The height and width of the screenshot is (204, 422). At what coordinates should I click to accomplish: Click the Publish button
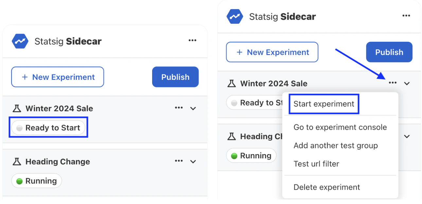(175, 77)
